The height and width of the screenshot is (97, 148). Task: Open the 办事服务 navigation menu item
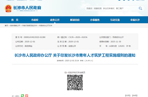(95, 20)
